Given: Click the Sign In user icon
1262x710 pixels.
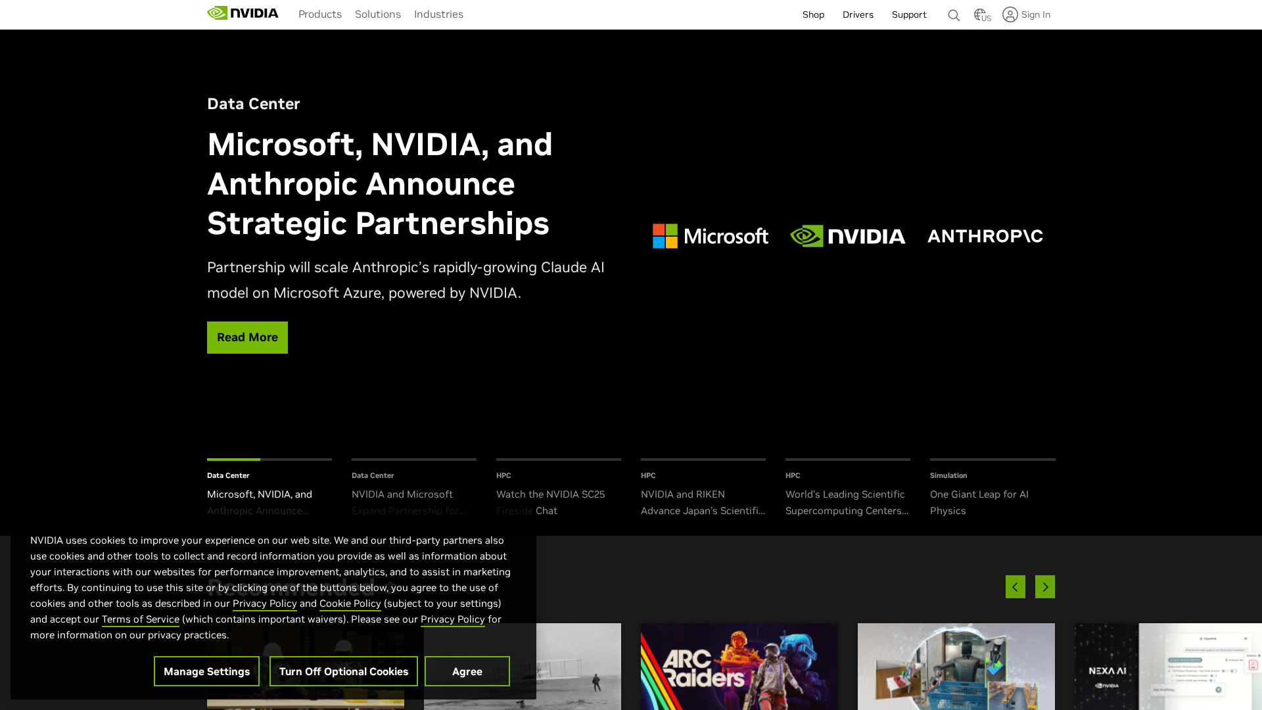Looking at the screenshot, I should point(1010,14).
